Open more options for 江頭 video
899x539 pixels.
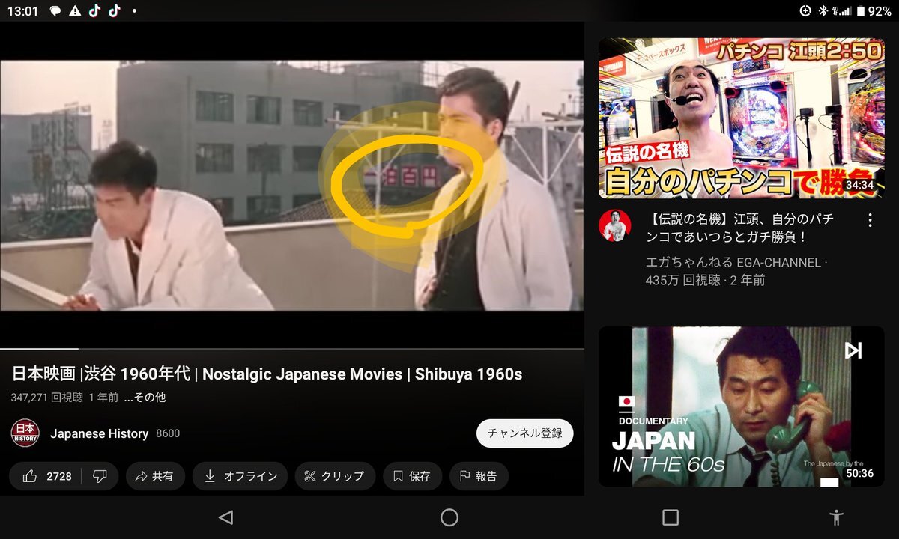[870, 220]
